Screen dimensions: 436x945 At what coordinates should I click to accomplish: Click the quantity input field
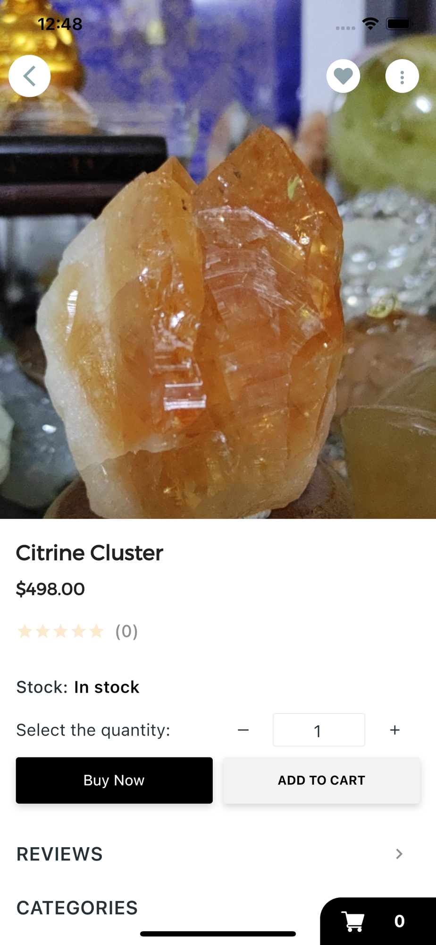(319, 730)
